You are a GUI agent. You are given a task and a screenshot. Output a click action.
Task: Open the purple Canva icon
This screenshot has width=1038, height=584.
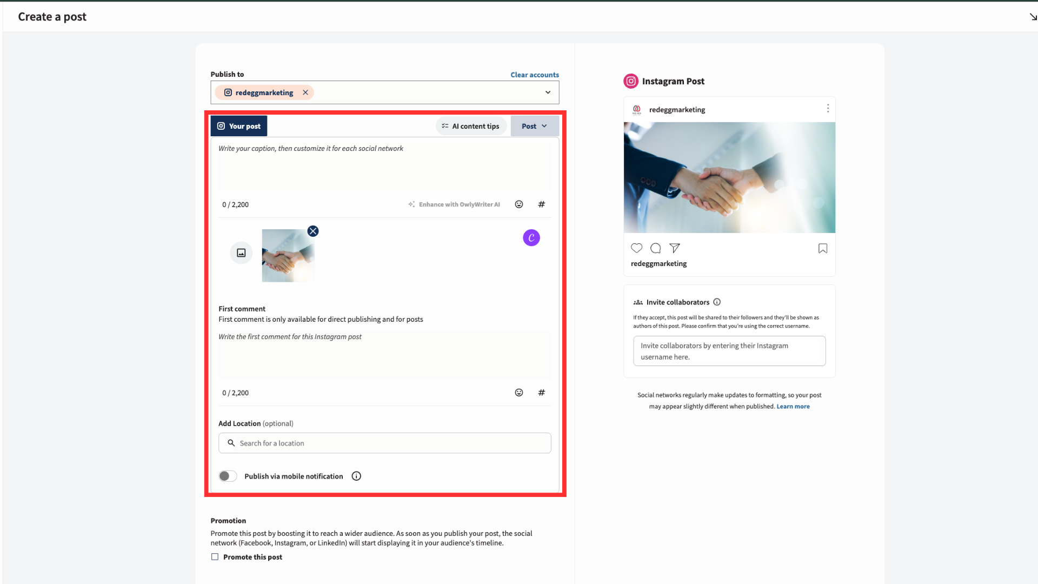[531, 238]
